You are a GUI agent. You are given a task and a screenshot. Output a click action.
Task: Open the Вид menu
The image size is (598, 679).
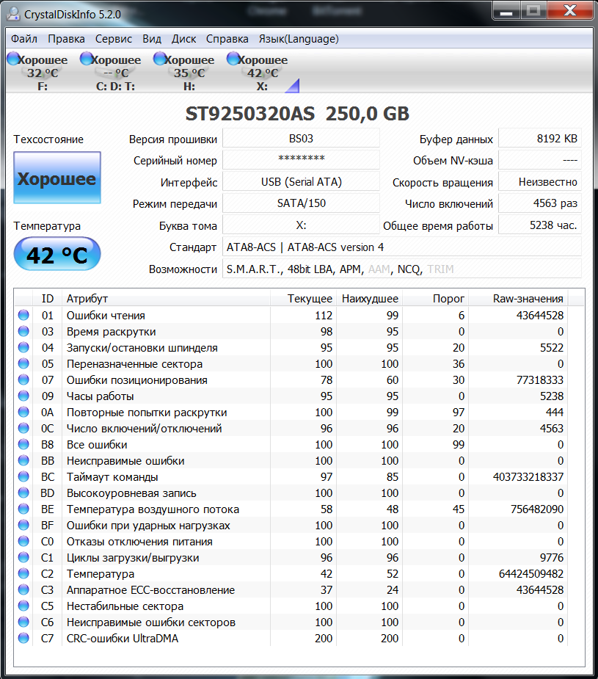tap(152, 39)
